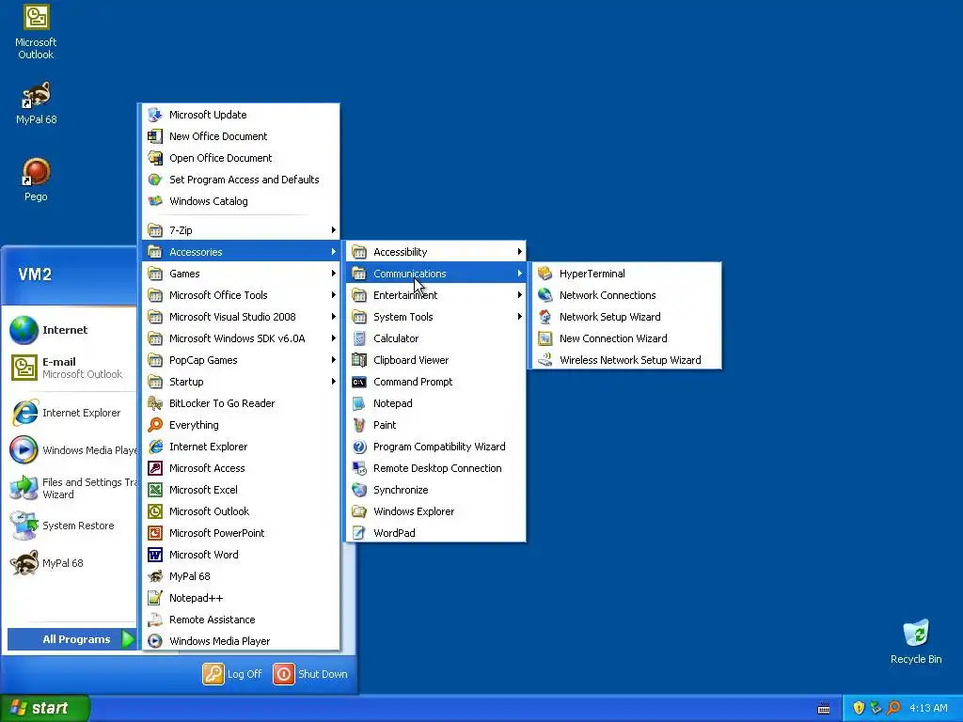The image size is (963, 722).
Task: Launch Microsoft Excel from All Programs
Action: 241,489
